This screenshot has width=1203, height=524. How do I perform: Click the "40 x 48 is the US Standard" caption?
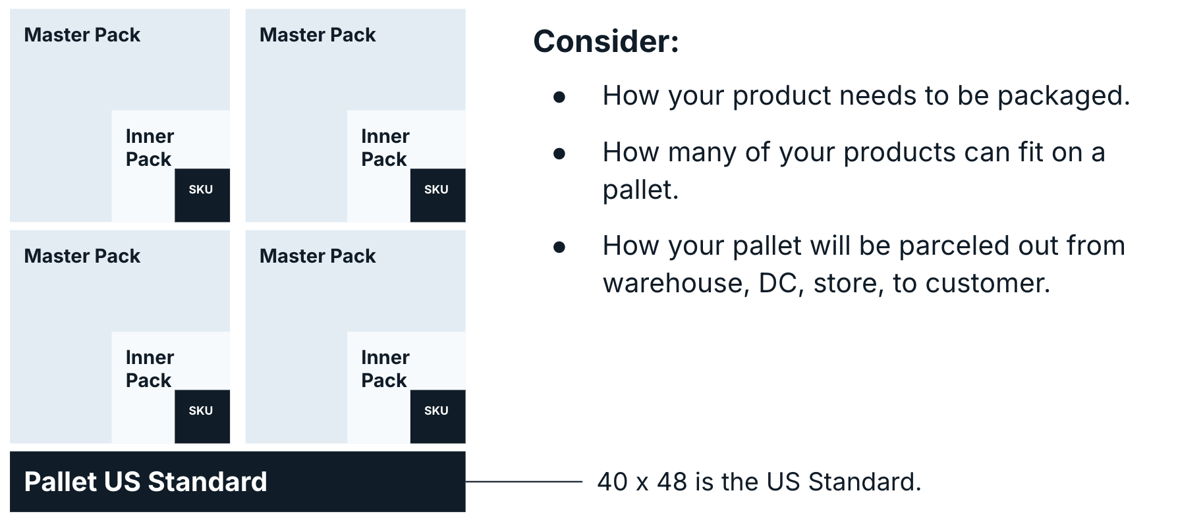tap(759, 482)
